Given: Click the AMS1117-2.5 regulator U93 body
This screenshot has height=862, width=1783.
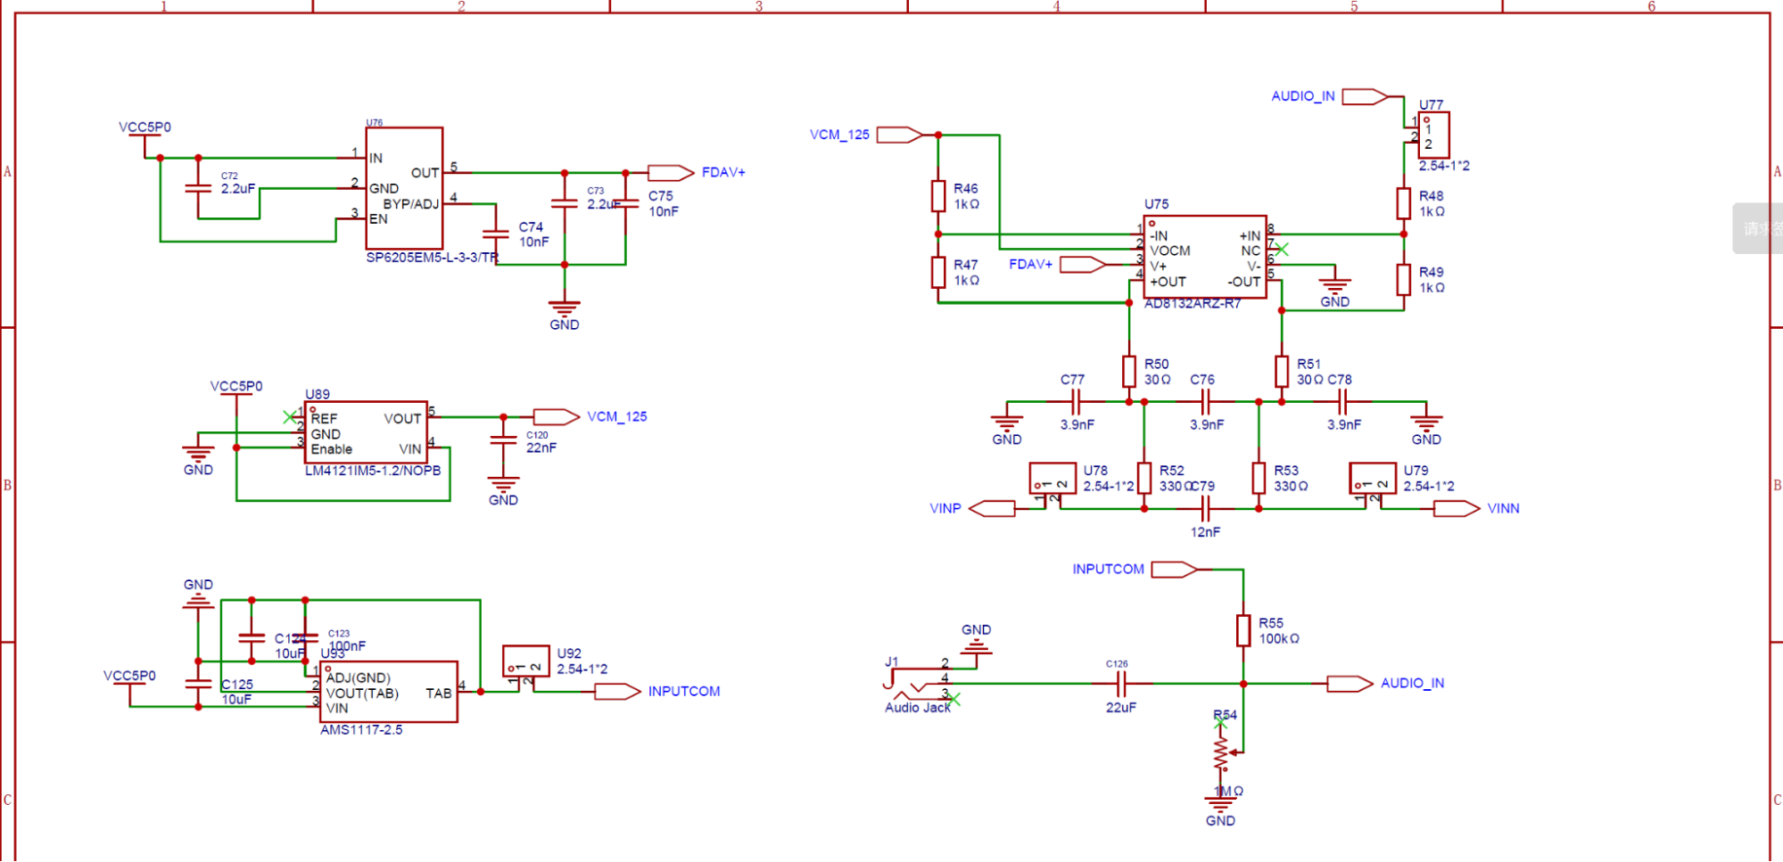Looking at the screenshot, I should coord(389,692).
